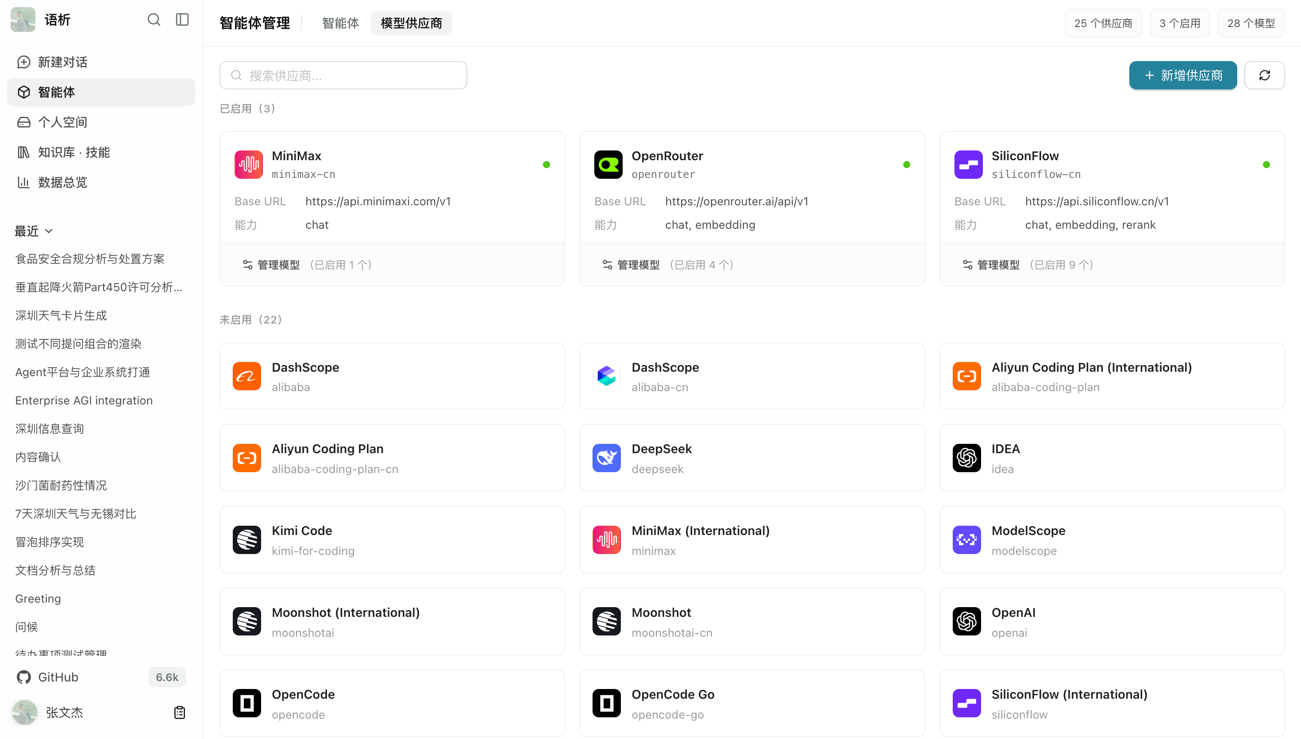
Task: Click OpenRouter green status indicator
Action: pos(907,165)
